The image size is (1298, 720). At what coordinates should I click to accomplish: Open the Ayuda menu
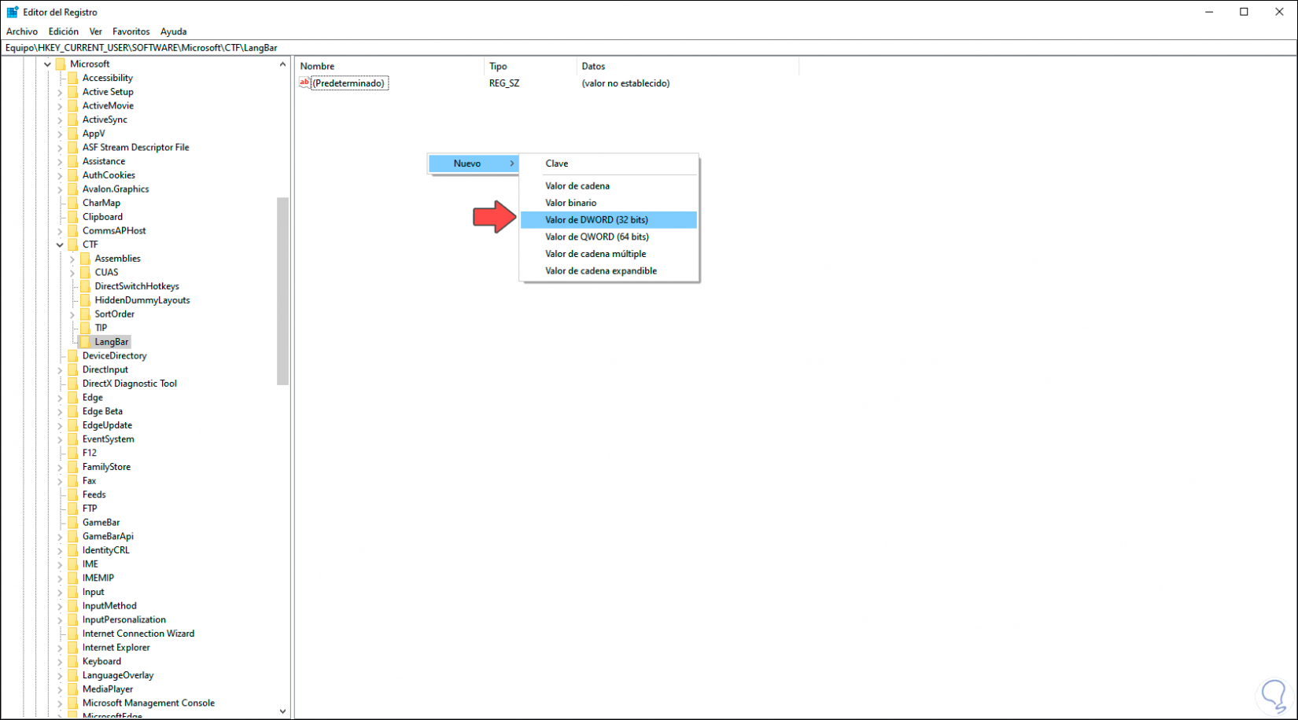pos(174,31)
